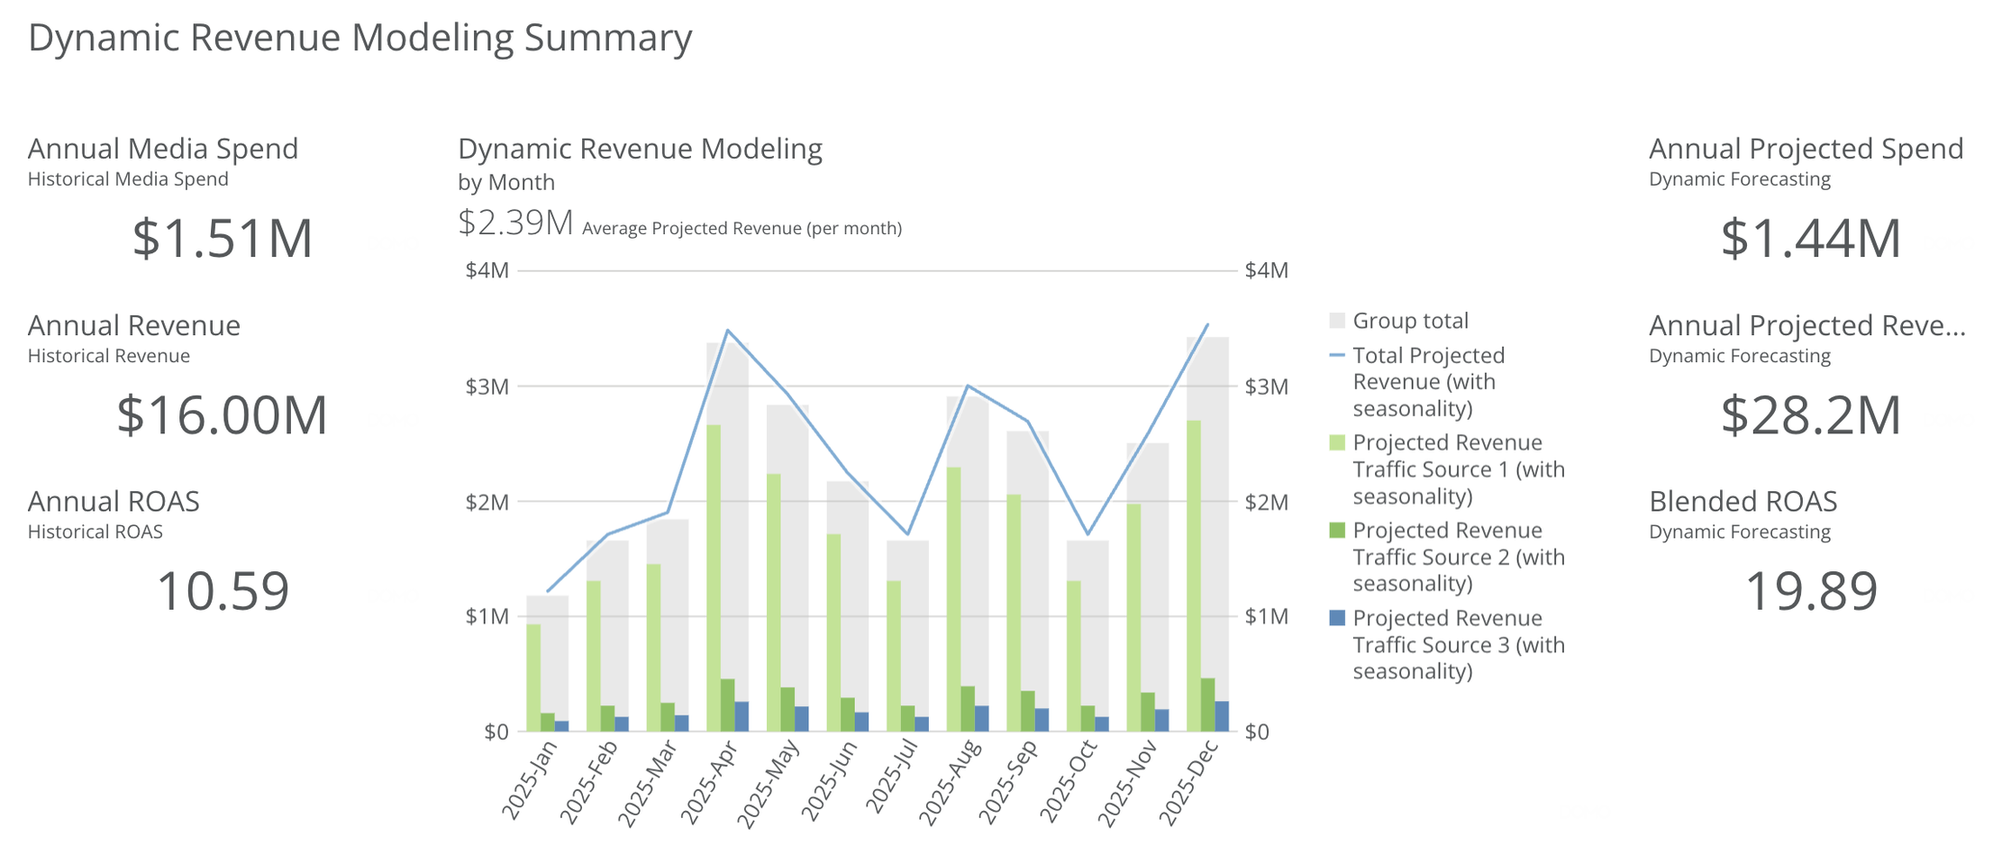
Task: Click the right axis $3M label
Action: (x=1267, y=387)
